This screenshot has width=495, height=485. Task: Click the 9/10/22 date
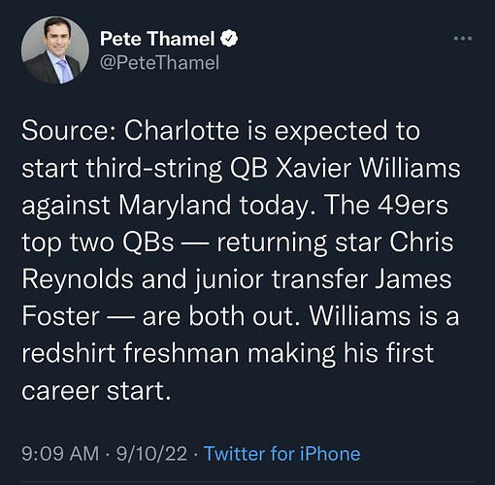click(x=151, y=453)
